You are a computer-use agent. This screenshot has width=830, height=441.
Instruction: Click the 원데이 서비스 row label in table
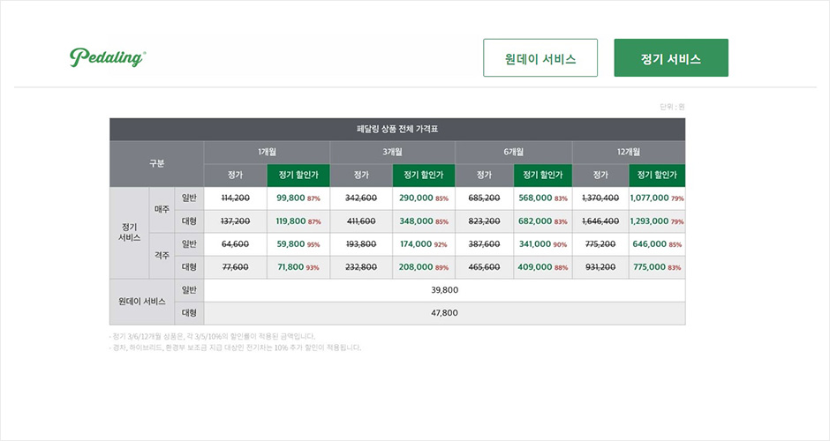tap(142, 302)
